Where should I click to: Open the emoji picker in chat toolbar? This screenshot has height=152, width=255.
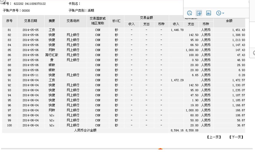190,13
